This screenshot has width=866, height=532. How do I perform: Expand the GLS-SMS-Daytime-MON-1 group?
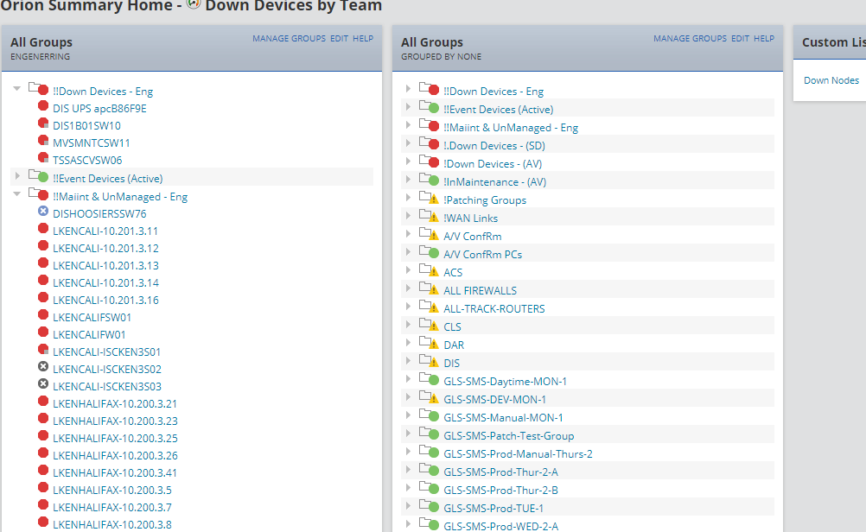click(x=408, y=378)
